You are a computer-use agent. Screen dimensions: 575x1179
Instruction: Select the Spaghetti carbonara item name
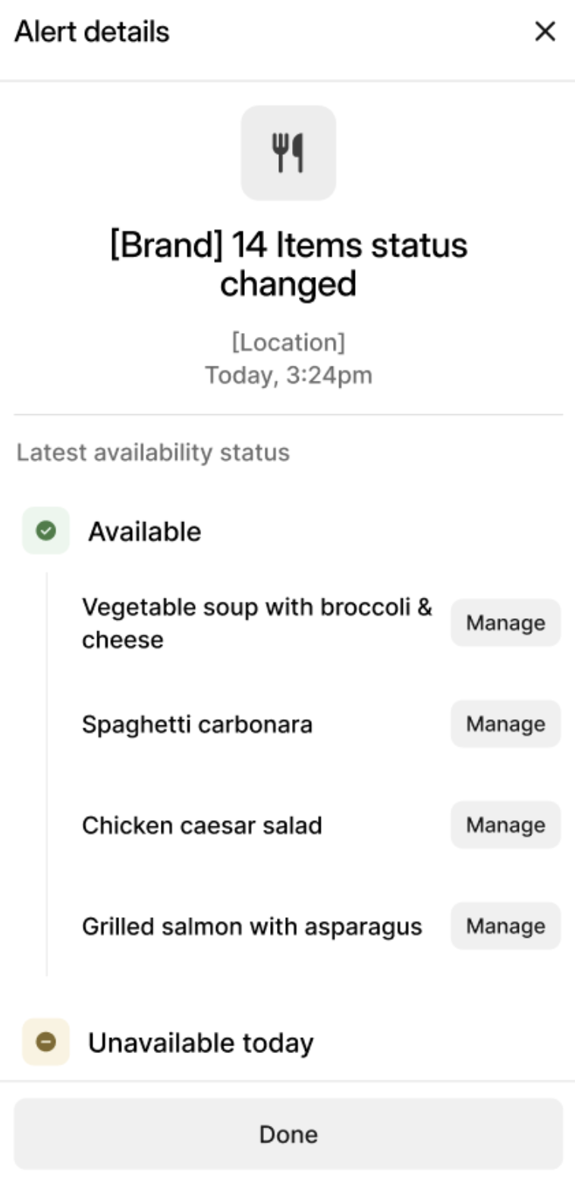click(197, 725)
